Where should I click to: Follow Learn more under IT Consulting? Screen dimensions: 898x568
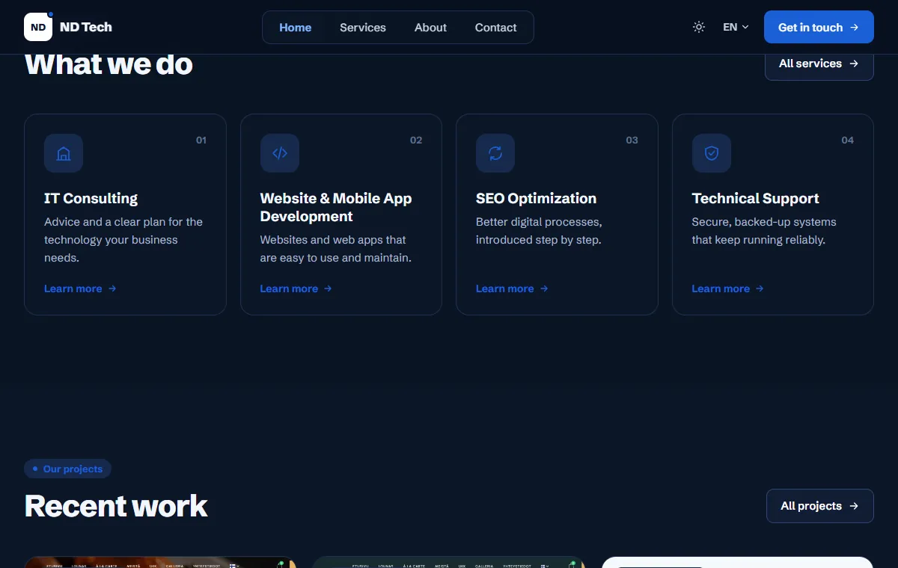[80, 288]
